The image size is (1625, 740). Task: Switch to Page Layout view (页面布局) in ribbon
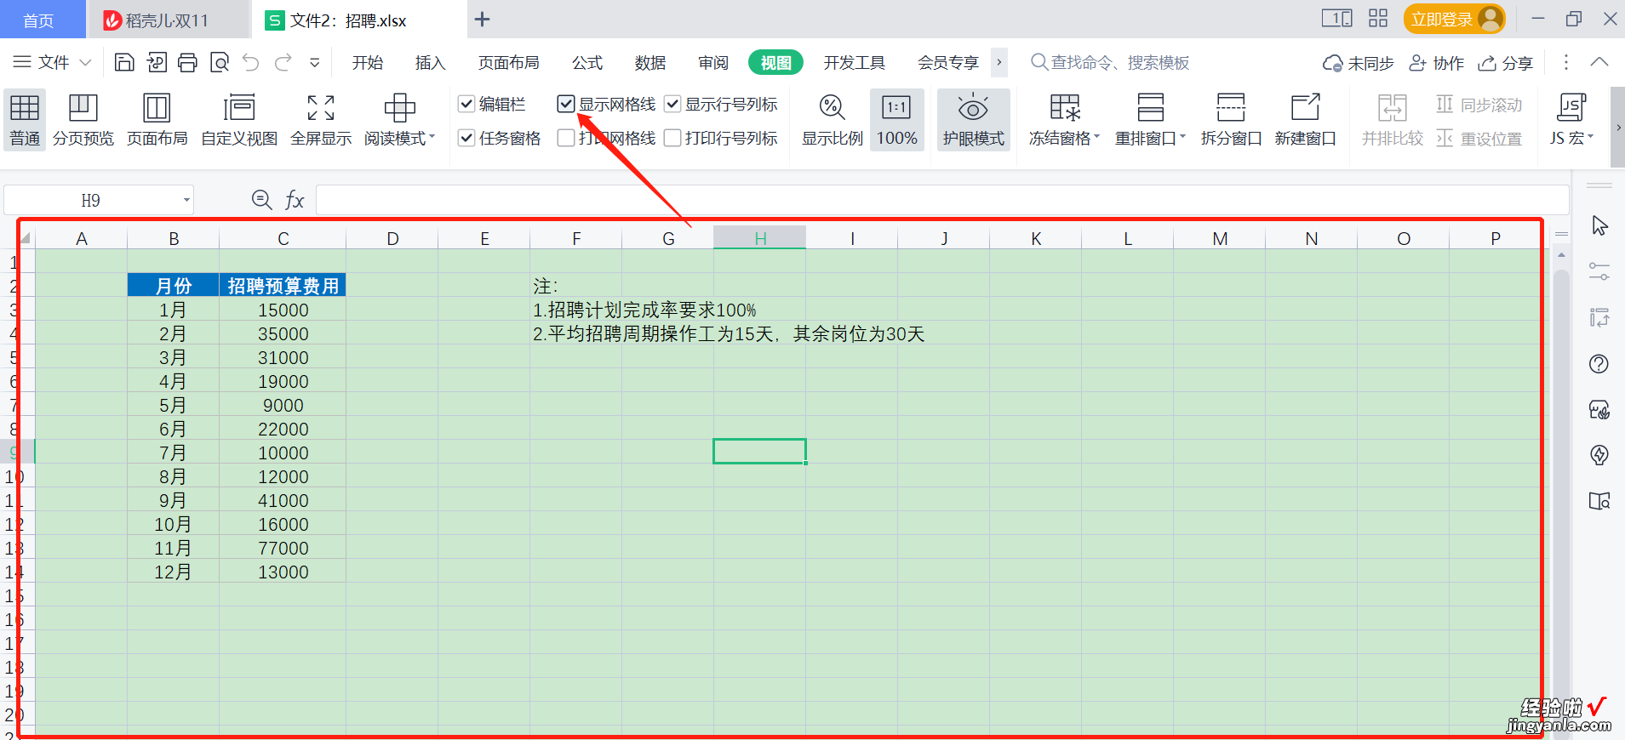coord(157,120)
